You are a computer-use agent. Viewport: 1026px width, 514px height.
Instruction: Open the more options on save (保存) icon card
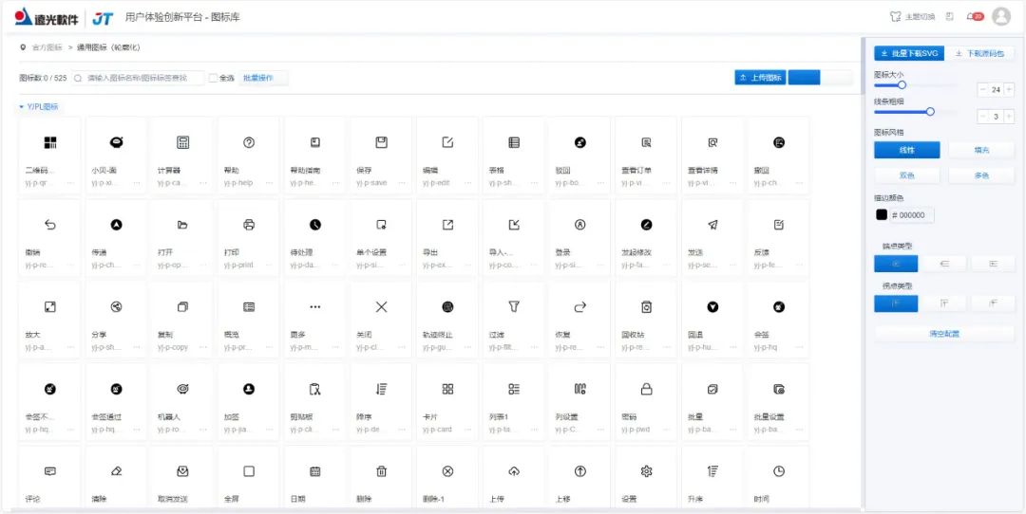pos(403,183)
